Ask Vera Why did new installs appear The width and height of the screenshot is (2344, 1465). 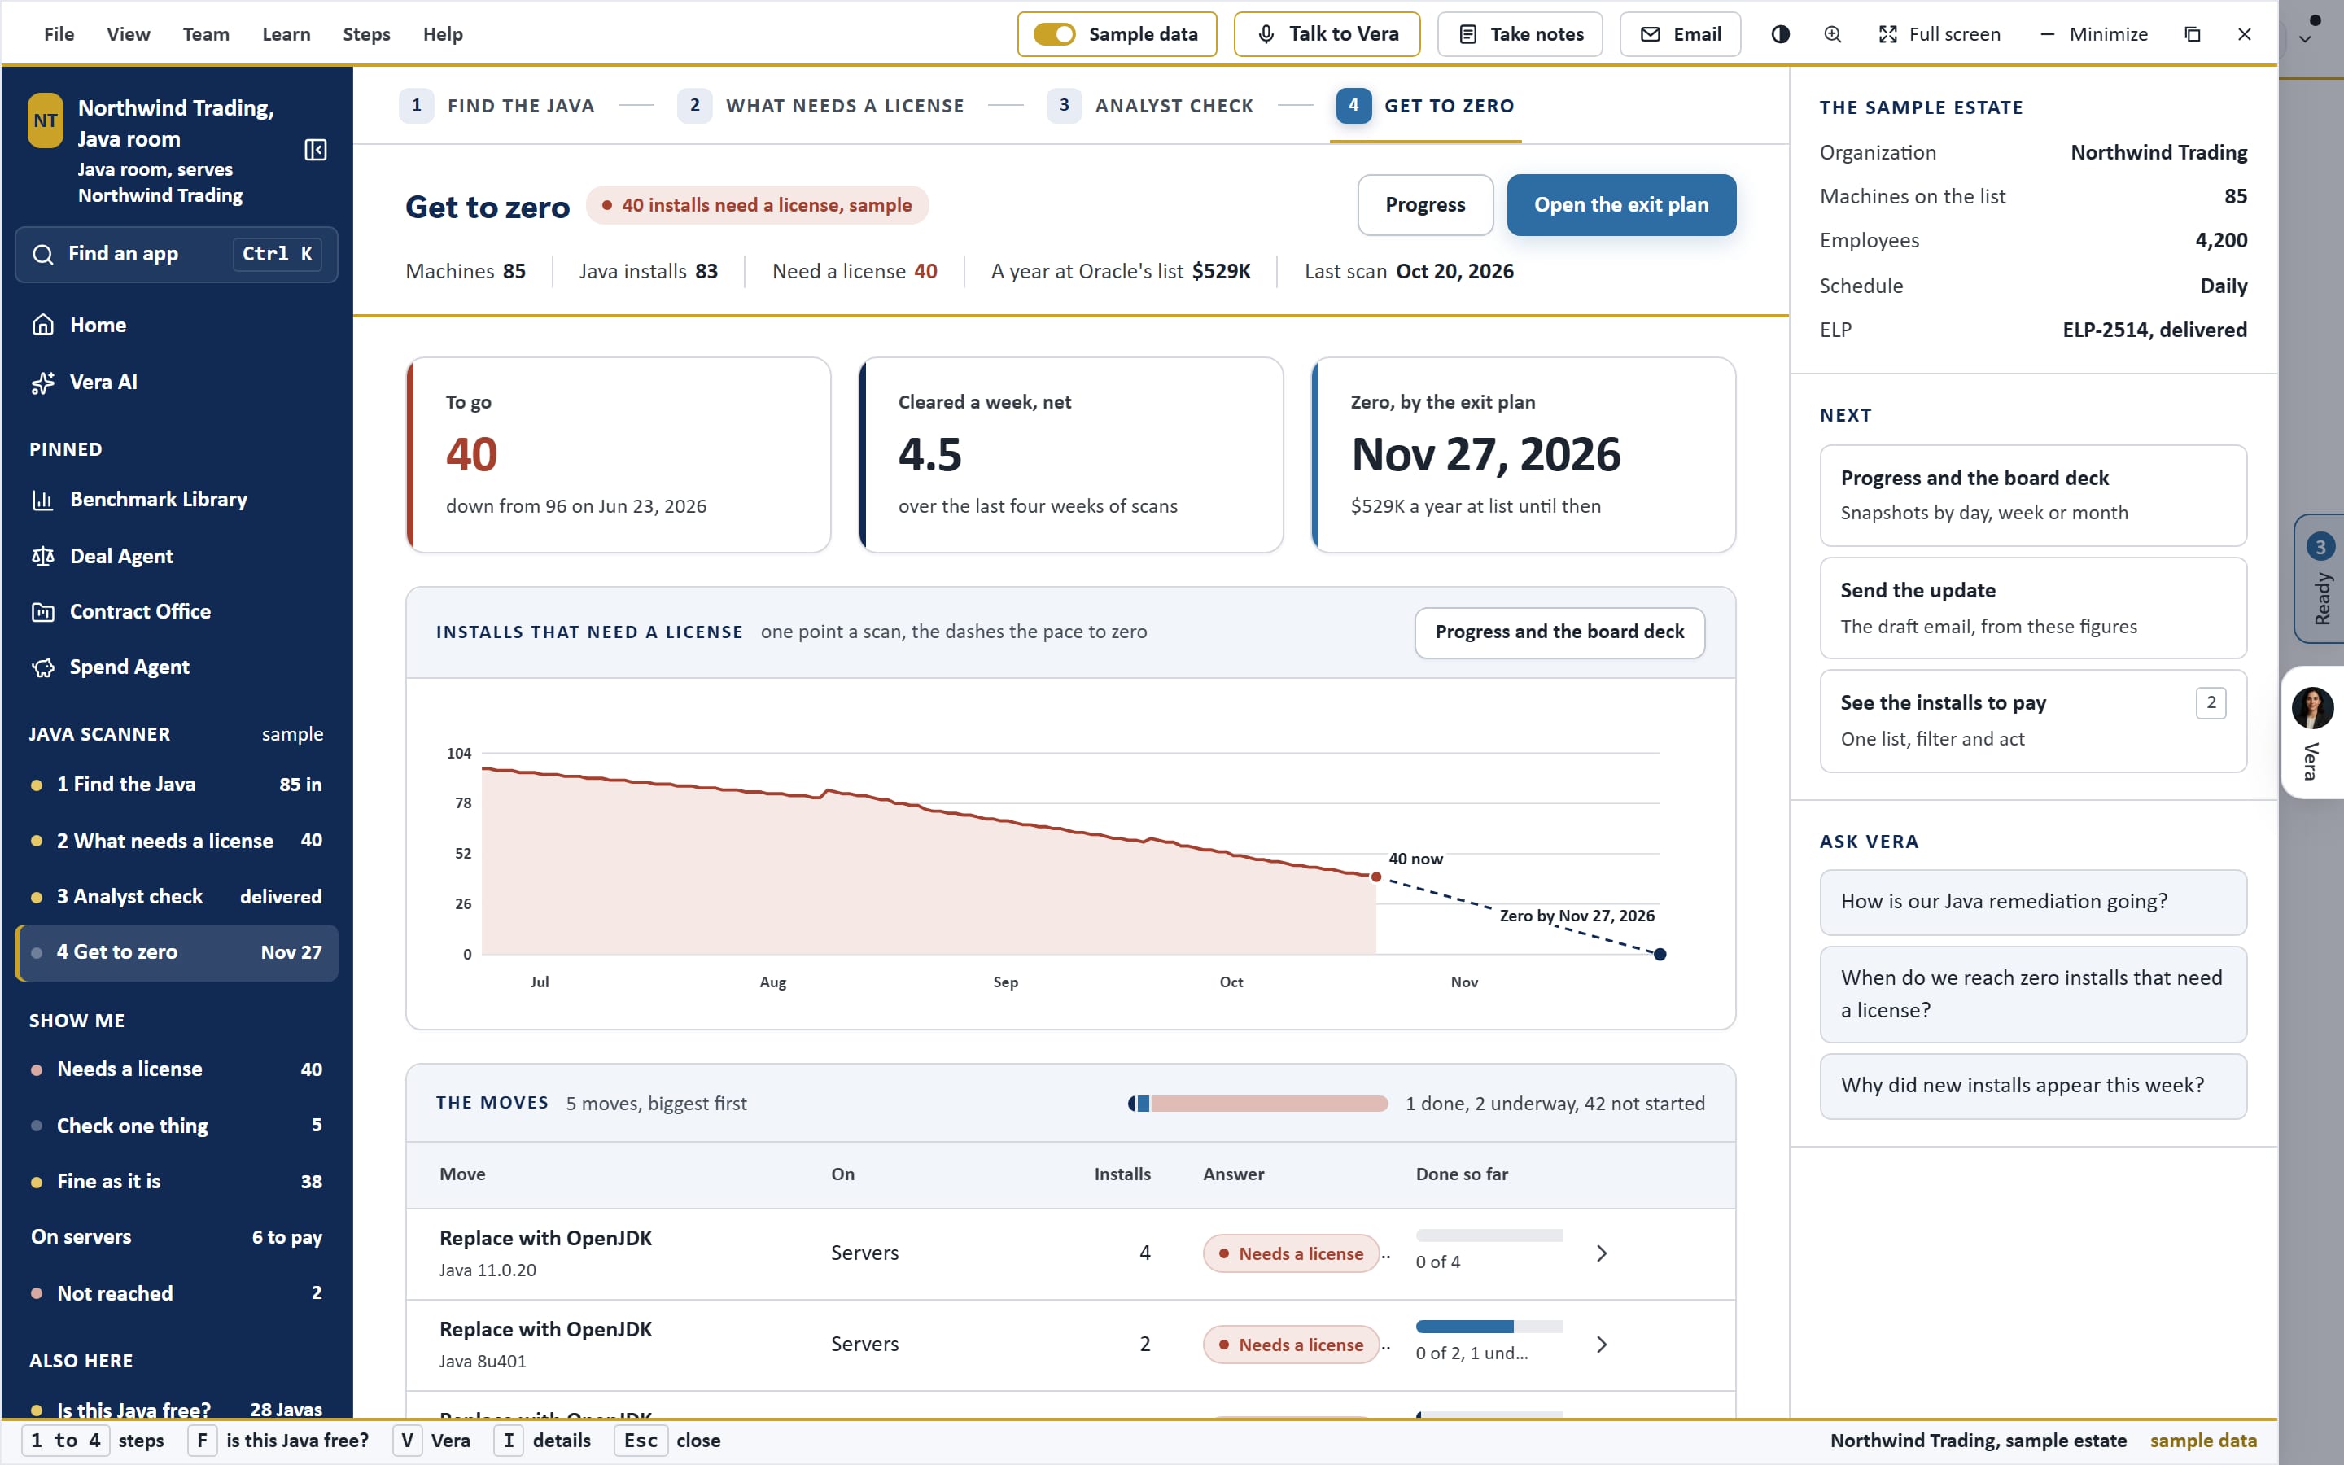(x=2033, y=1087)
